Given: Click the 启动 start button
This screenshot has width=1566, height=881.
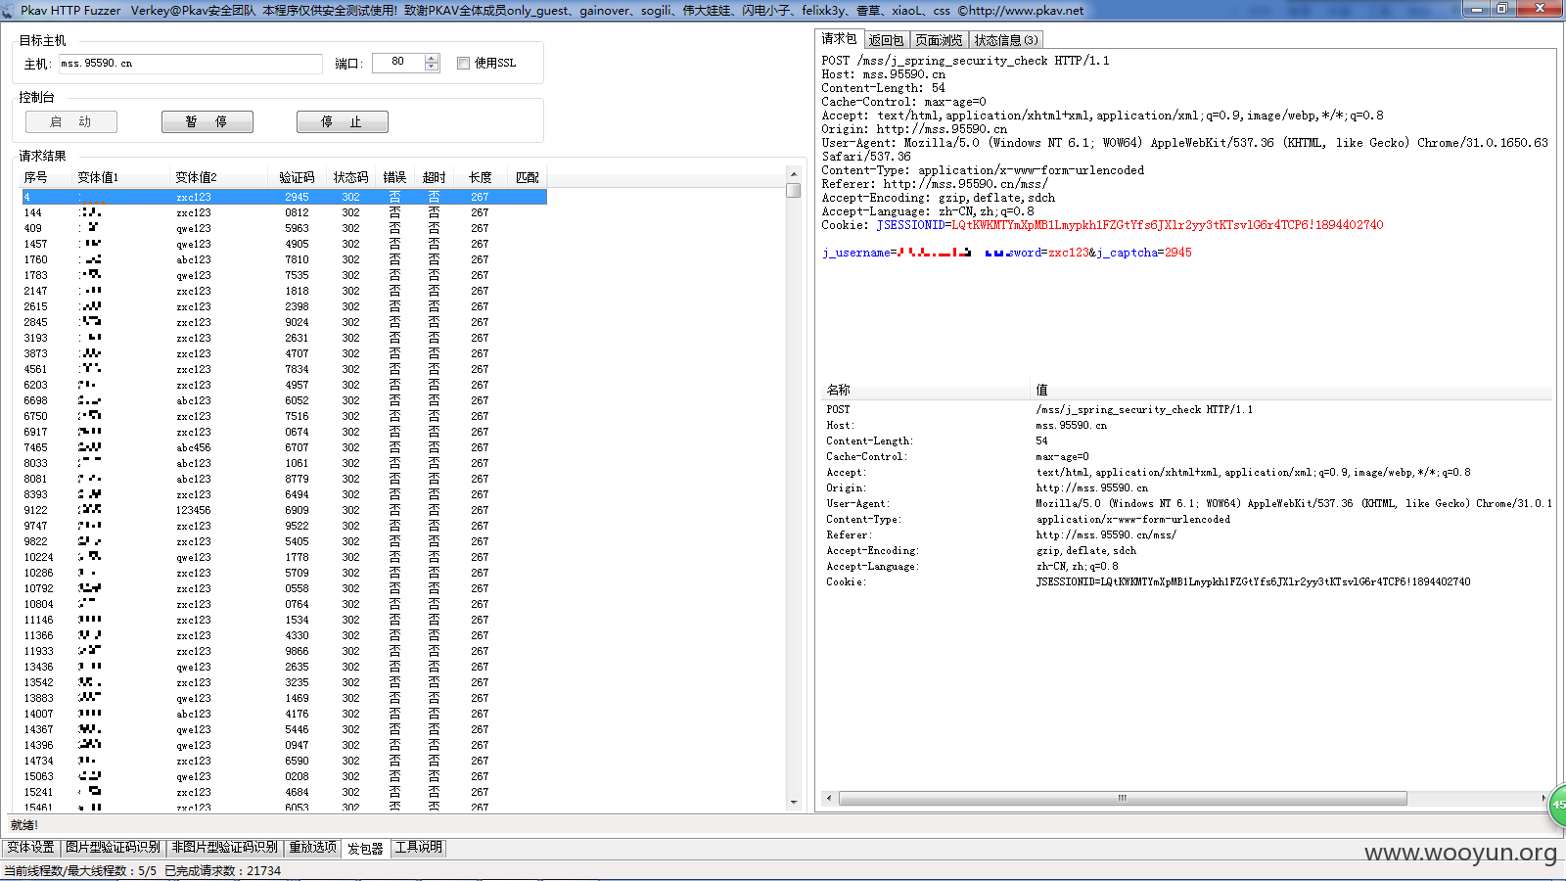Looking at the screenshot, I should coord(71,121).
